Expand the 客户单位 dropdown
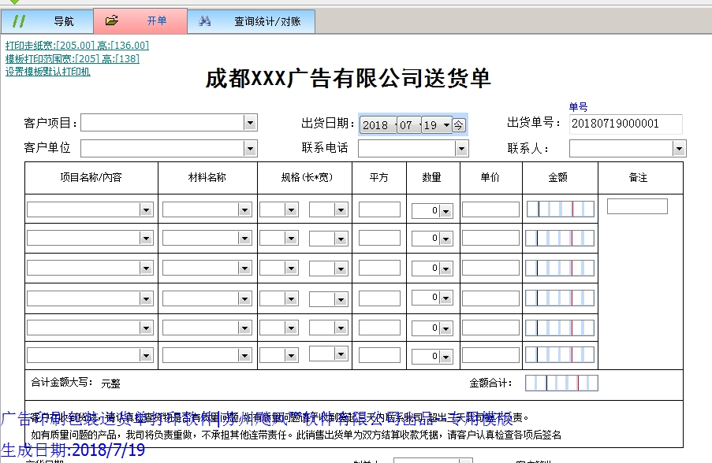The image size is (712, 463). pyautogui.click(x=250, y=148)
